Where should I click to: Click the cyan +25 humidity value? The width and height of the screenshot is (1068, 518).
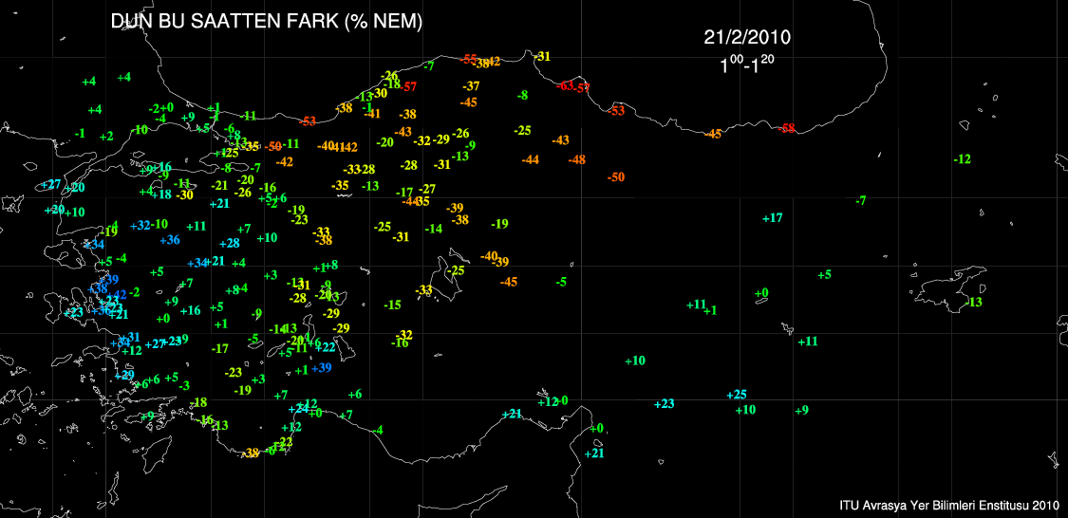737,395
